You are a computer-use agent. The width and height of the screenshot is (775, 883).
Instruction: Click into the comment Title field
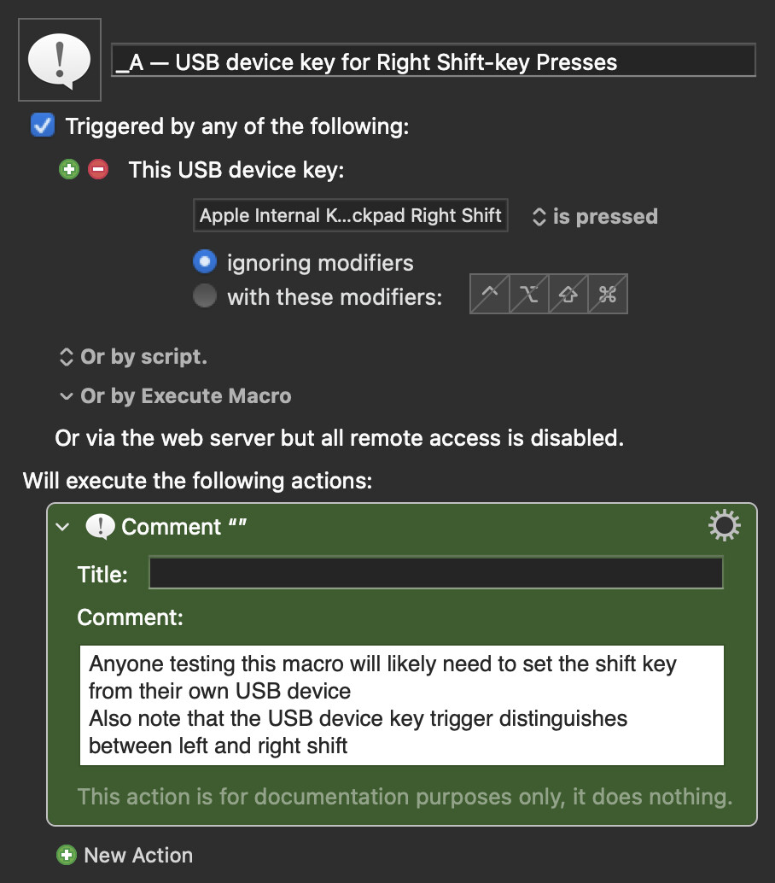[x=435, y=573]
